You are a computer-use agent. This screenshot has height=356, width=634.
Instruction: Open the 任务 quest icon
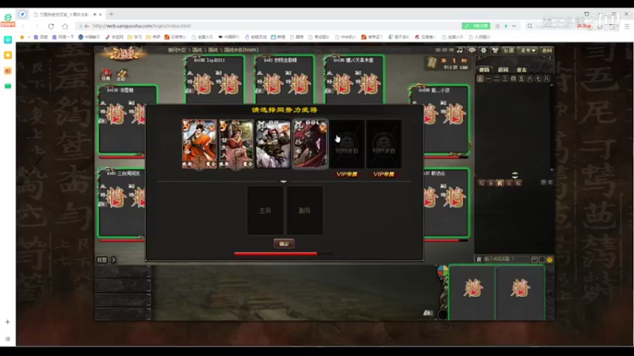106,74
